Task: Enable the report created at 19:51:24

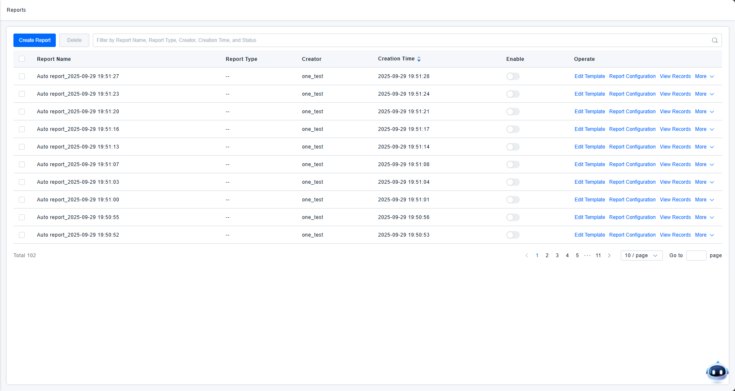Action: tap(513, 94)
